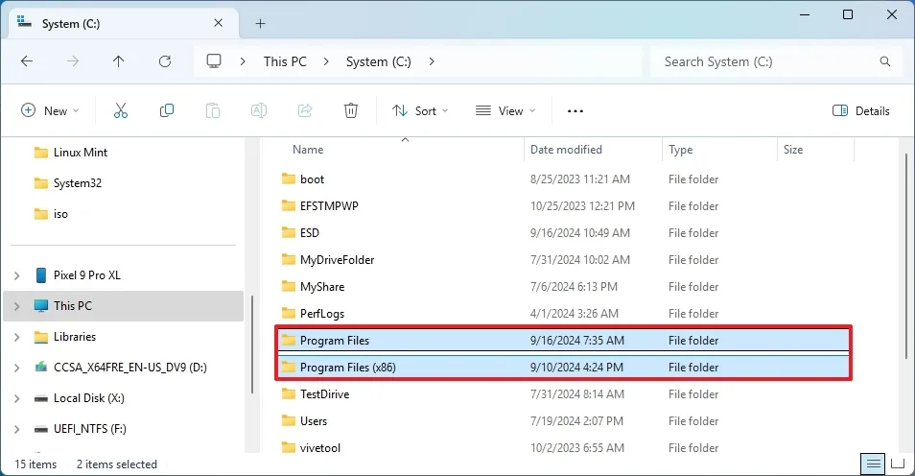The height and width of the screenshot is (476, 915).
Task: Expand the CCSA_X64FRE_EN-US_DV9 (D:) node
Action: point(17,368)
